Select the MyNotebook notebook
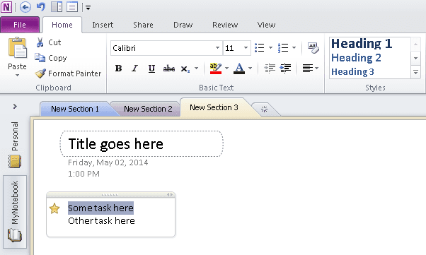 (15, 212)
